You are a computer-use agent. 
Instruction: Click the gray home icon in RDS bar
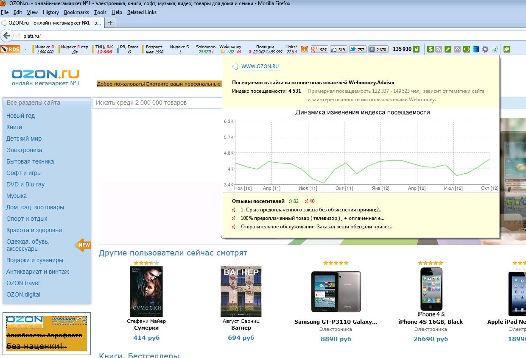457,49
